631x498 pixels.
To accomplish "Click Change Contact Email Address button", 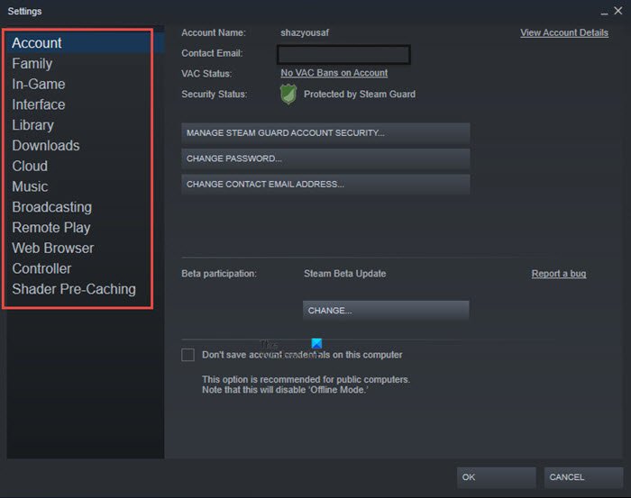I will [325, 185].
